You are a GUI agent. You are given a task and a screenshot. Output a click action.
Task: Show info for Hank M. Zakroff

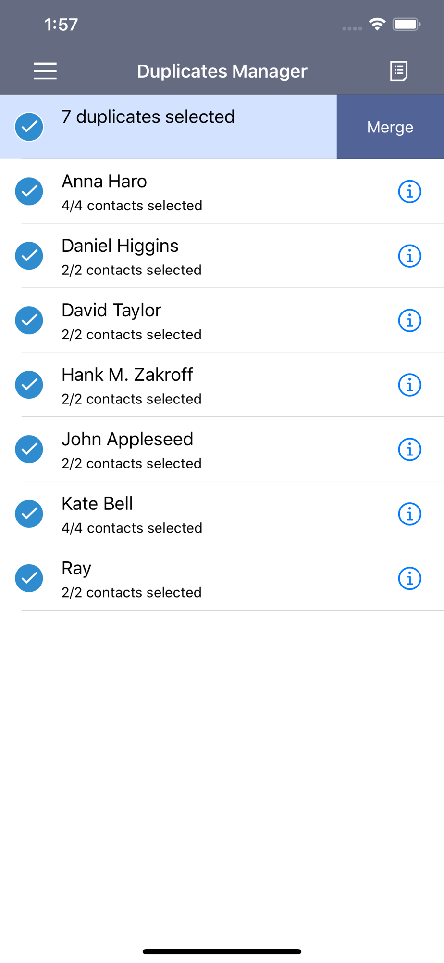click(x=410, y=385)
